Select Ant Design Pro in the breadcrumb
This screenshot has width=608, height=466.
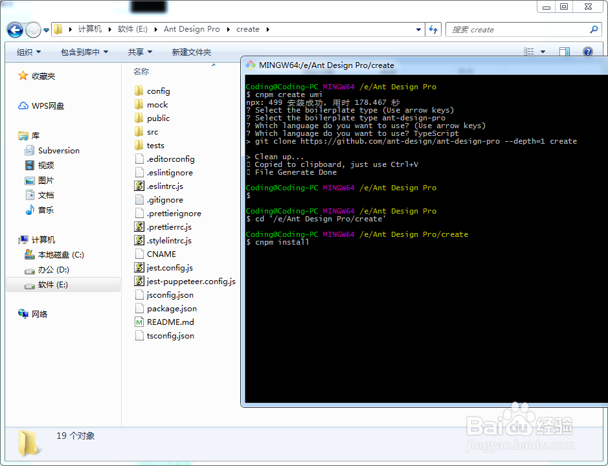click(x=192, y=29)
